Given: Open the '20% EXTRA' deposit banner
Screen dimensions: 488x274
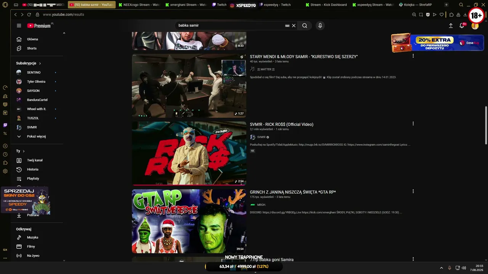Looking at the screenshot, I should pyautogui.click(x=437, y=43).
